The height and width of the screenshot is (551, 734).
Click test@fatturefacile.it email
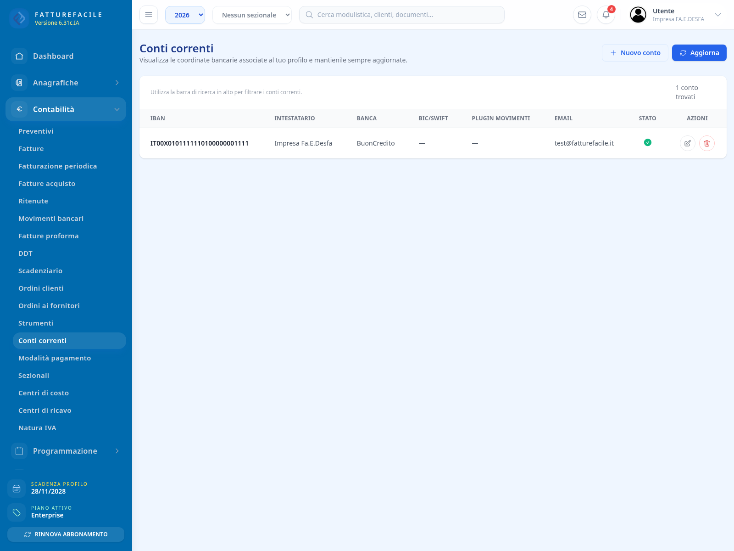tap(584, 143)
